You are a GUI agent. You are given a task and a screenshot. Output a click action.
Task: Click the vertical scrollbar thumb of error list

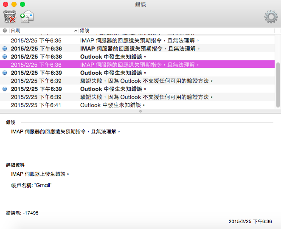[278, 85]
